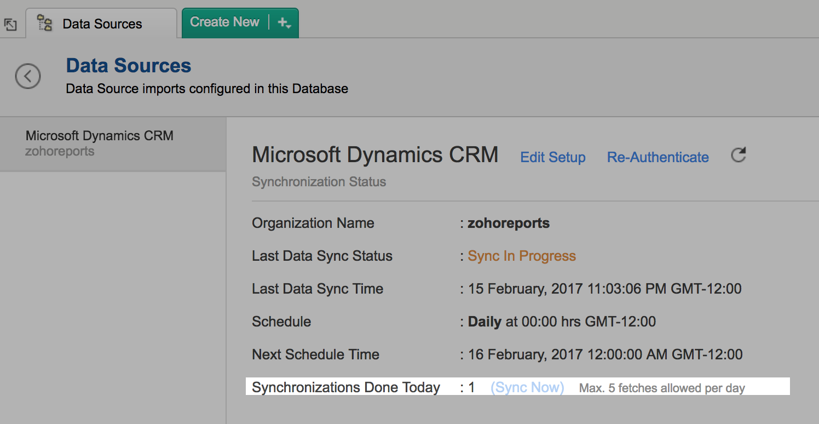Screen dimensions: 819x424
Task: Click the Last Data Sync Time value
Action: [604, 289]
